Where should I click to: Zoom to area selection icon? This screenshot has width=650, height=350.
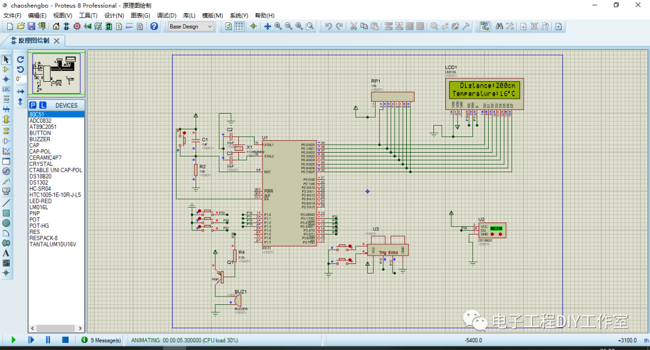click(310, 26)
